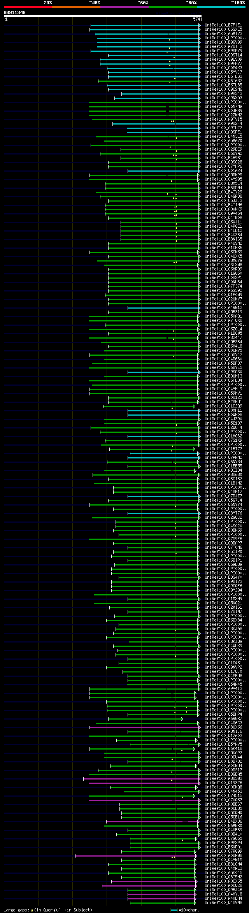Click the cyan ~100% legend segment
Screen dimensions: 249x913
221,7
